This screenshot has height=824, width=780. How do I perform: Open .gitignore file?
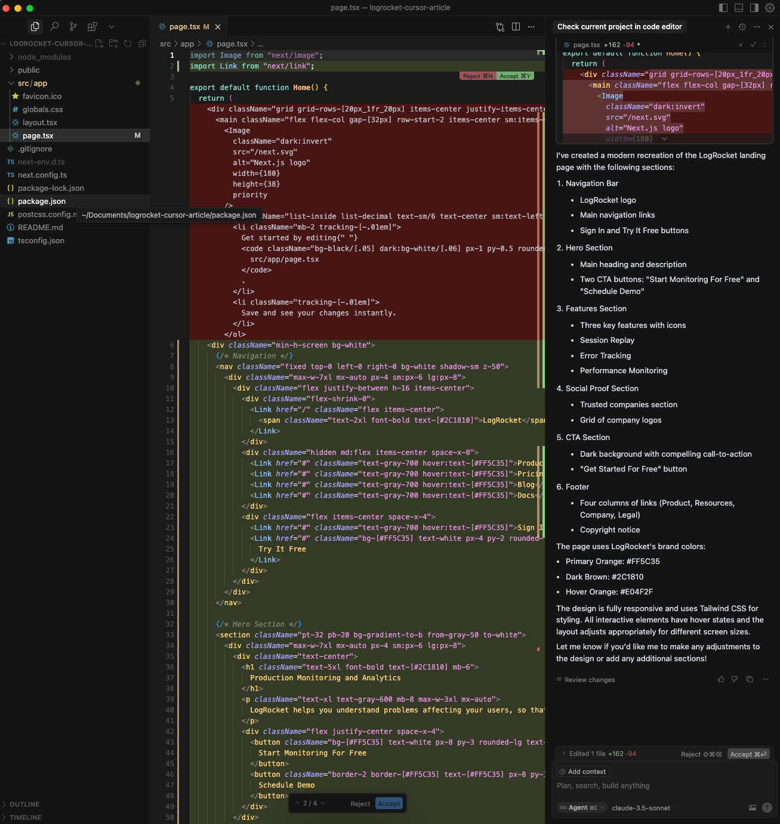click(35, 148)
